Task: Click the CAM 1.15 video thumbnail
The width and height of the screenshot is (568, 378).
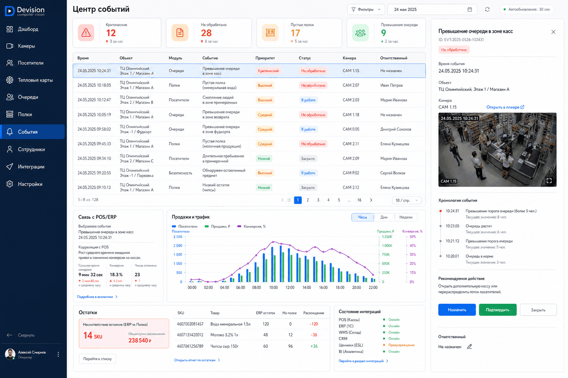Action: 497,150
